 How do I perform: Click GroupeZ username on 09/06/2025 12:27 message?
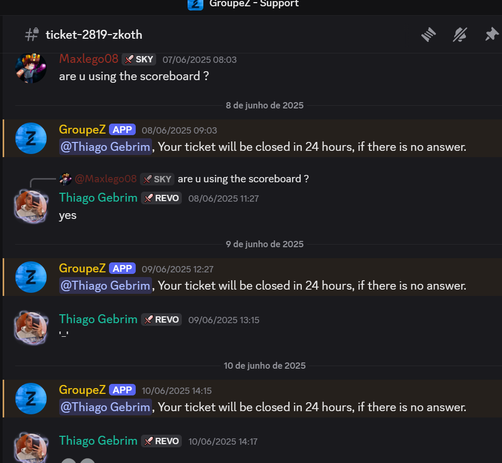click(x=82, y=269)
